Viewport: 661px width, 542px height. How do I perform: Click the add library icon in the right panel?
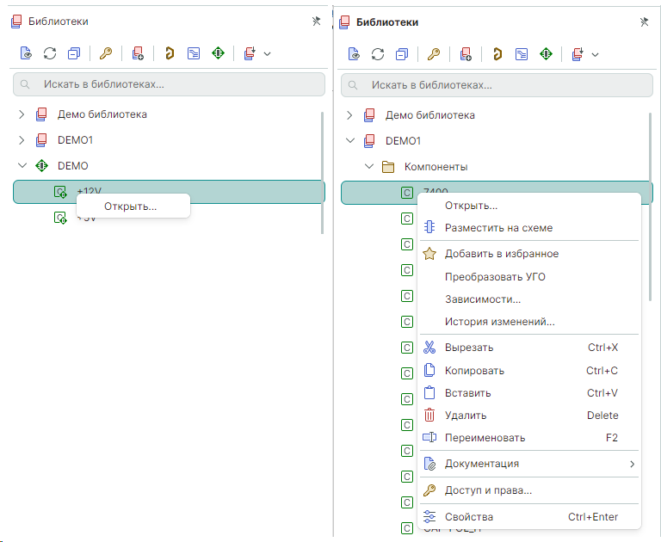(x=466, y=54)
